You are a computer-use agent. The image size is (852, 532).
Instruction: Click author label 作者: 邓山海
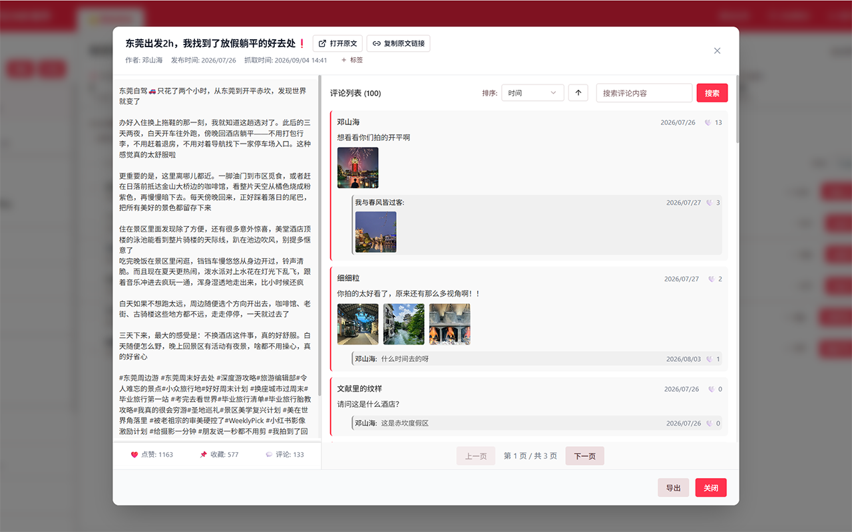[144, 60]
